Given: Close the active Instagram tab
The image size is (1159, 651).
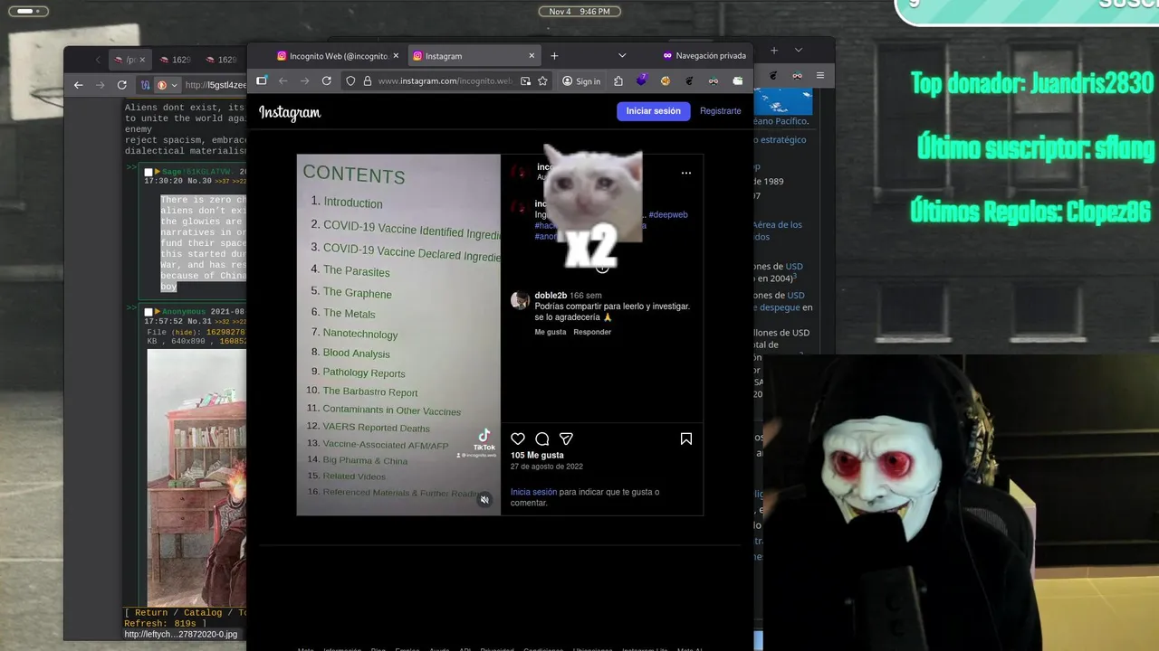Looking at the screenshot, I should pyautogui.click(x=532, y=56).
